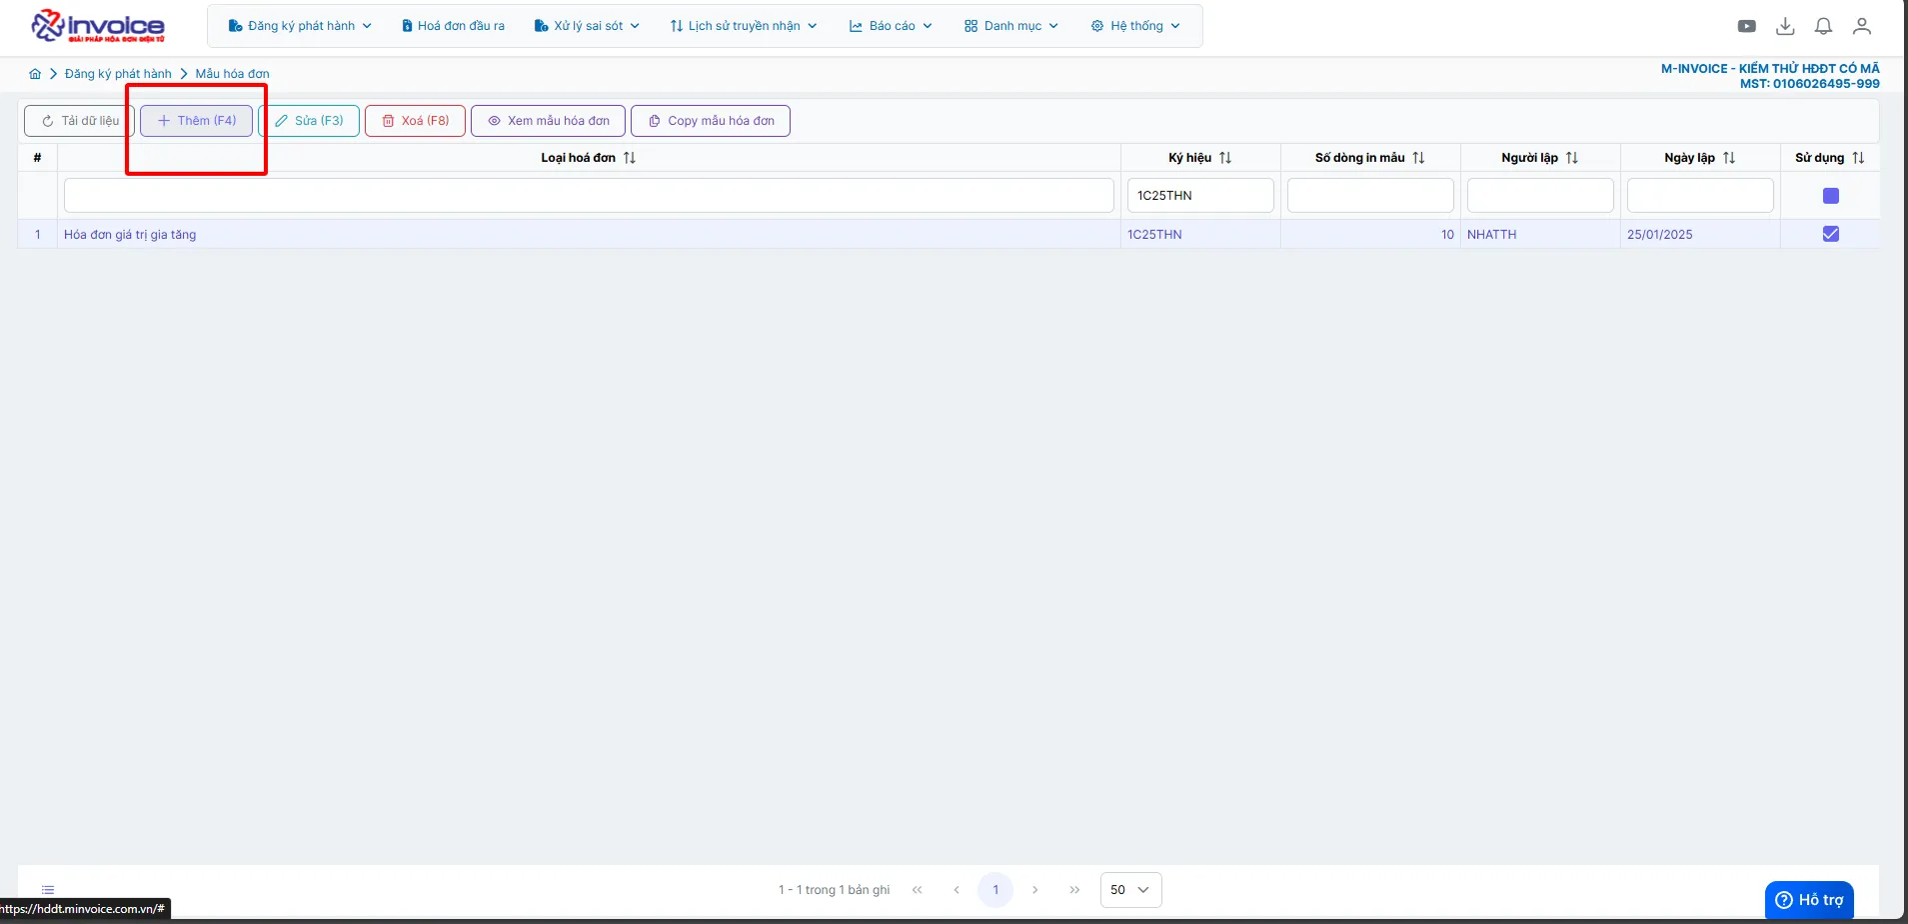Click Đăng ký phát hành breadcrumb
1908x924 pixels.
point(118,74)
